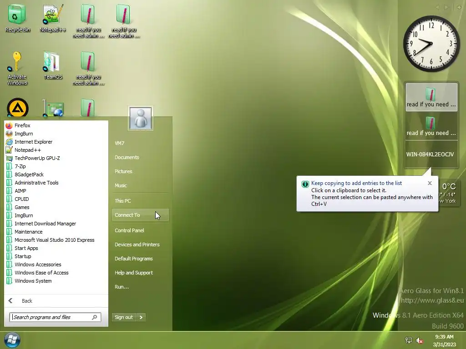This screenshot has height=349, width=466.
Task: Open the Start Apps folder
Action: (26, 248)
